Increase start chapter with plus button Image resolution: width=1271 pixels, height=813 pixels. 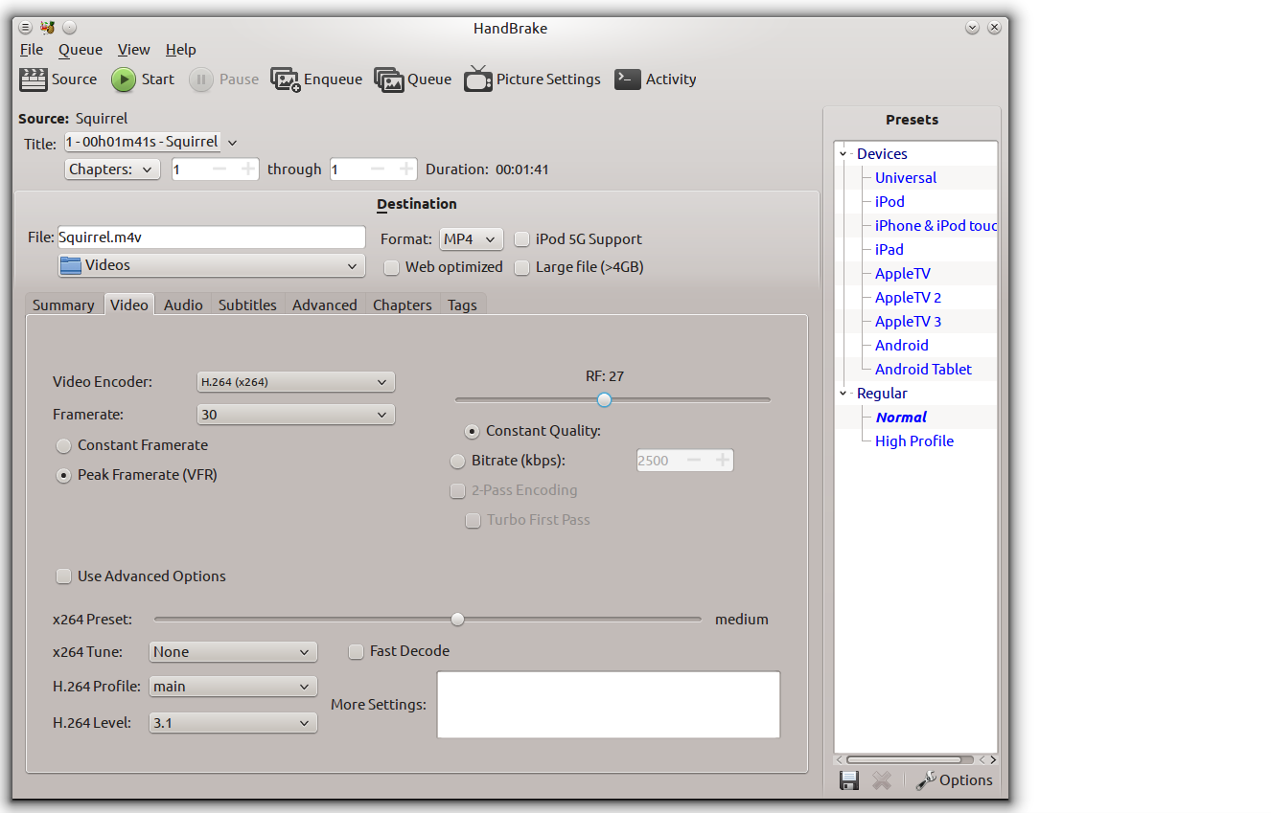tap(247, 169)
